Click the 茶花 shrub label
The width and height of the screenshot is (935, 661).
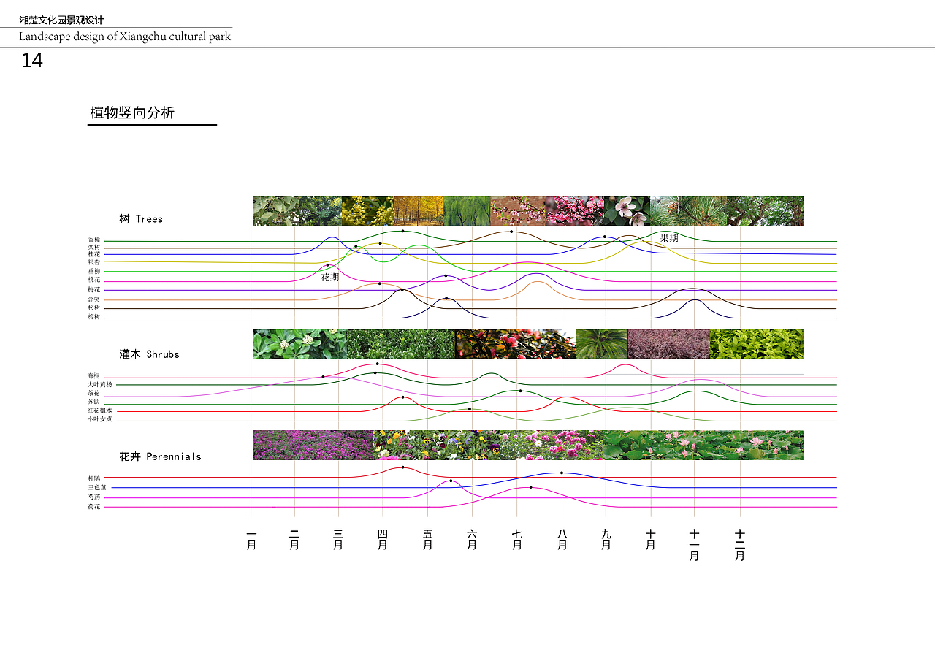click(x=94, y=393)
